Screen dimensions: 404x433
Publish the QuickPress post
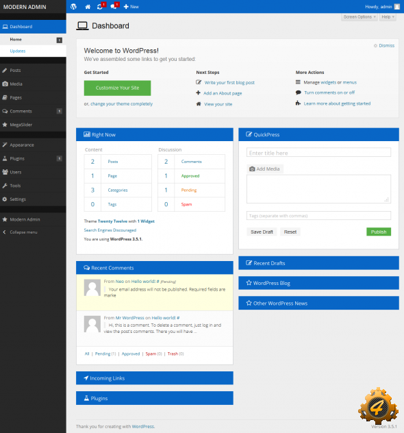tap(379, 232)
